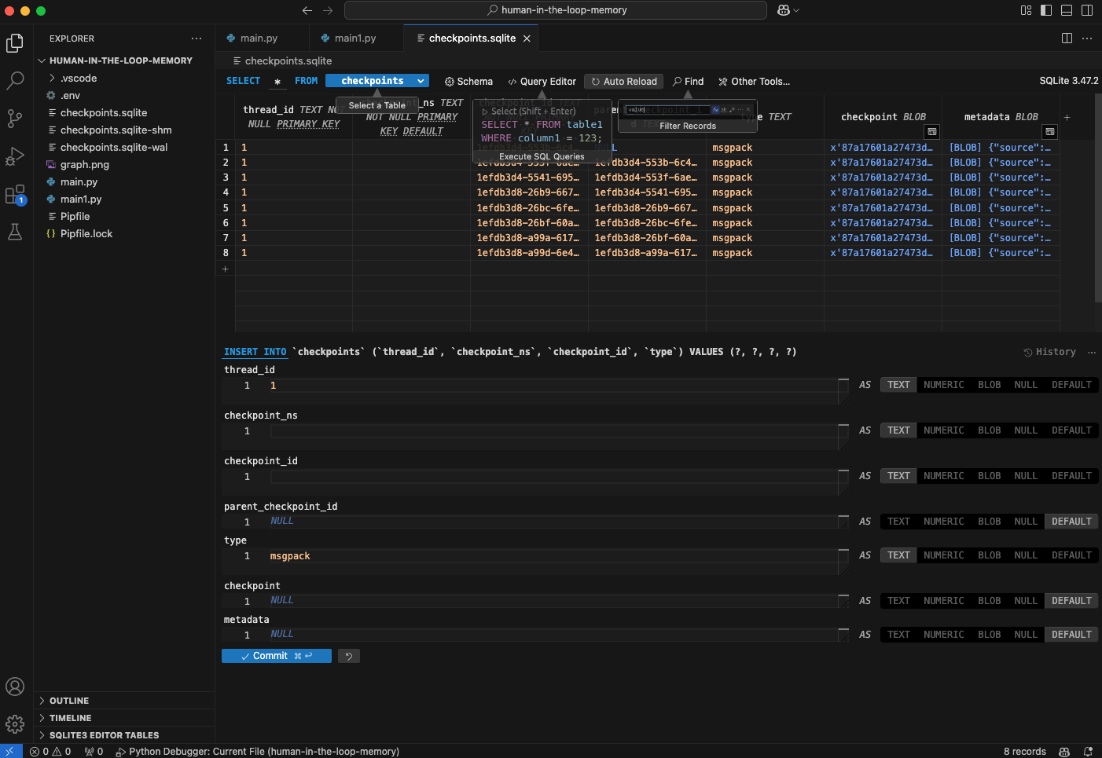Set parent_checkpoint_id type to TEXT
Image resolution: width=1102 pixels, height=758 pixels.
tap(898, 522)
